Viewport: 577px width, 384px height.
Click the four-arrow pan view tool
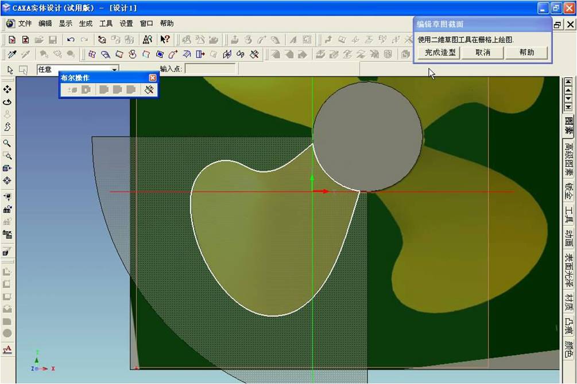[7, 89]
